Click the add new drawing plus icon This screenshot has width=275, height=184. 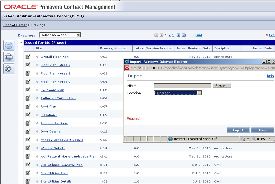[9, 45]
